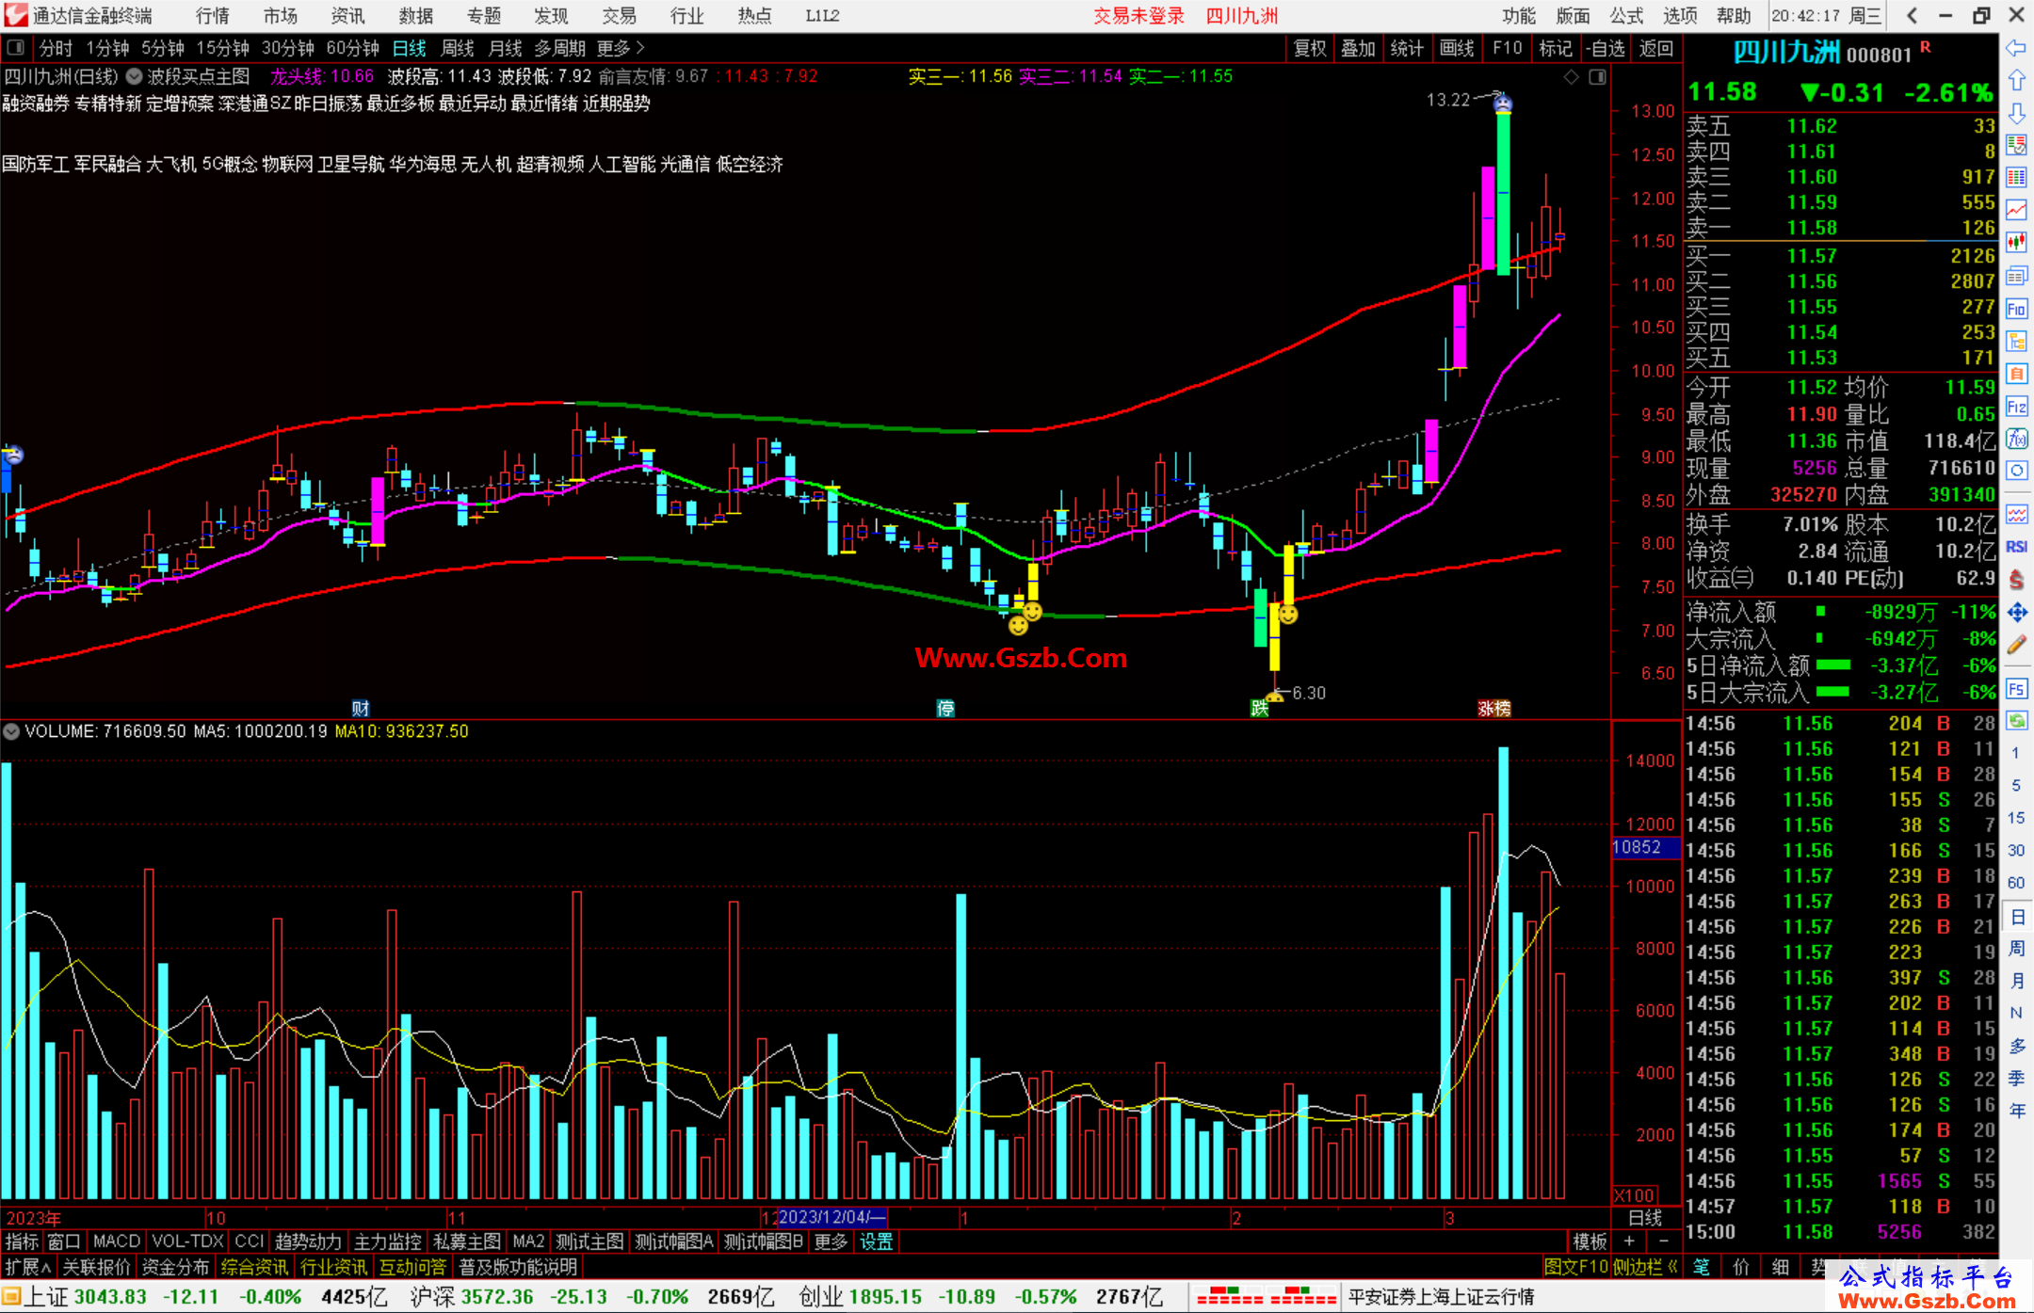The image size is (2034, 1313).
Task: Click the plus button beside 模板
Action: pos(1629,1241)
